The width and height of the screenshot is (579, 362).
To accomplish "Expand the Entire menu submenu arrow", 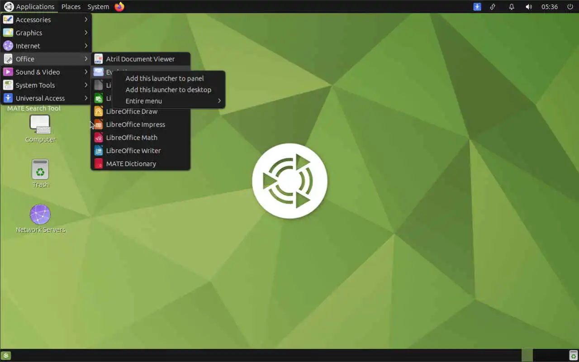I will pyautogui.click(x=219, y=101).
